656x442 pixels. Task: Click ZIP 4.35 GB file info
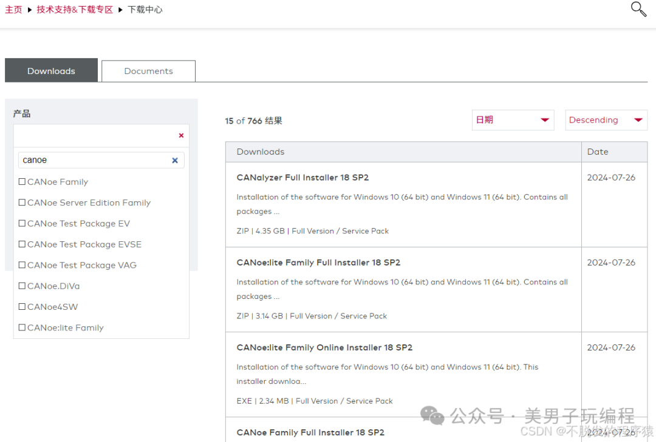pyautogui.click(x=313, y=231)
